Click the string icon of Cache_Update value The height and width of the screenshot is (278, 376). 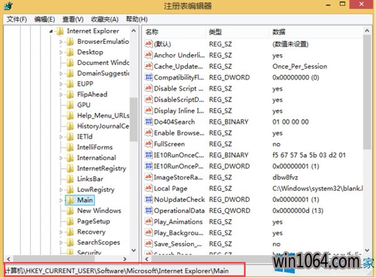coord(149,66)
